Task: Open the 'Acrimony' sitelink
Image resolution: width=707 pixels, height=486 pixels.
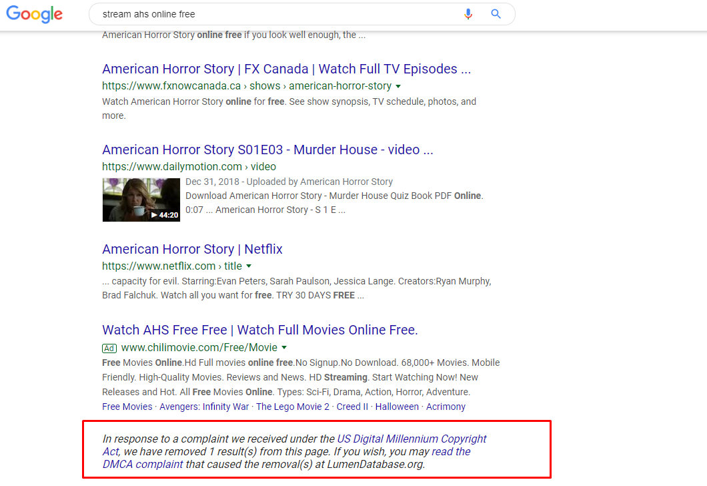Action: pyautogui.click(x=446, y=407)
